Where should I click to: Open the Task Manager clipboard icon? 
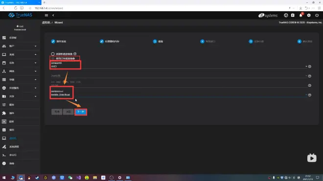point(293,15)
